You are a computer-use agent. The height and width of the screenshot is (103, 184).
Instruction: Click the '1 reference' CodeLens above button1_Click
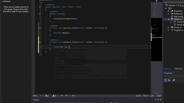pos(53,26)
